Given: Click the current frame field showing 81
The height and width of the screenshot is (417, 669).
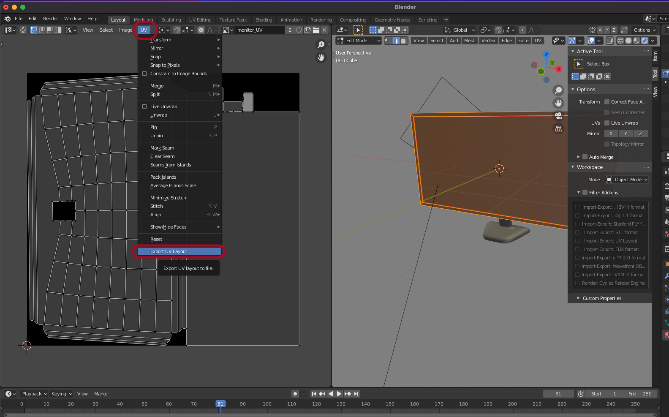Looking at the screenshot, I should [x=558, y=394].
